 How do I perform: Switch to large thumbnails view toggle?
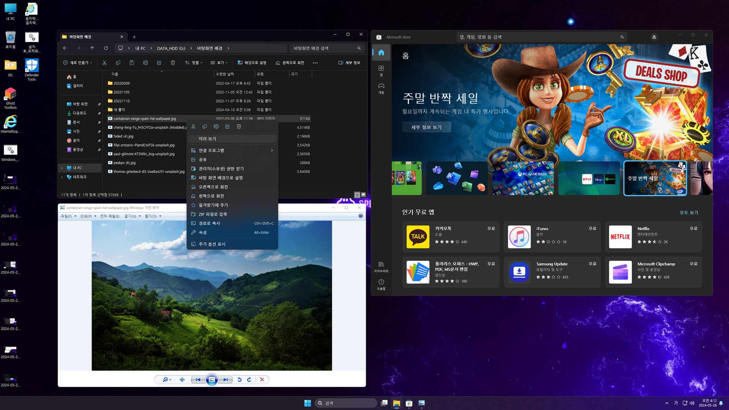pyautogui.click(x=363, y=195)
